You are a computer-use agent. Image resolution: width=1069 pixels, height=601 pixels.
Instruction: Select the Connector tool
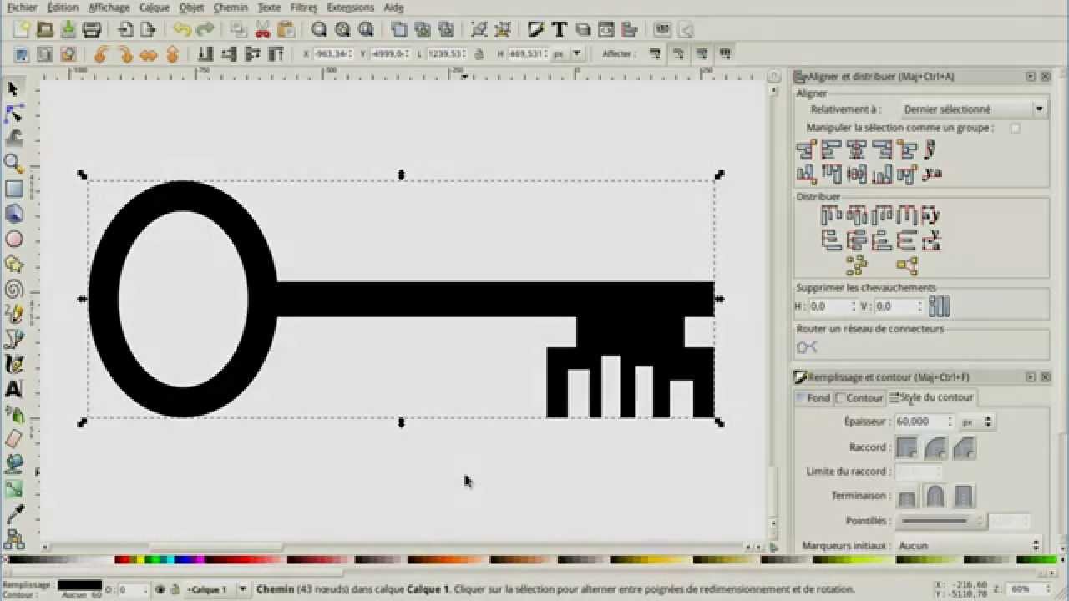pos(13,538)
